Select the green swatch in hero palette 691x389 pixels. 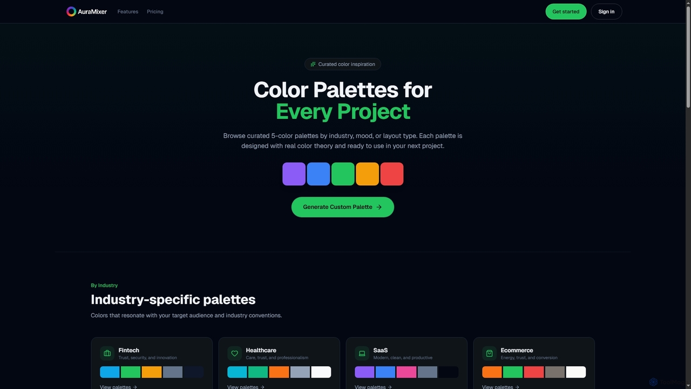click(343, 174)
